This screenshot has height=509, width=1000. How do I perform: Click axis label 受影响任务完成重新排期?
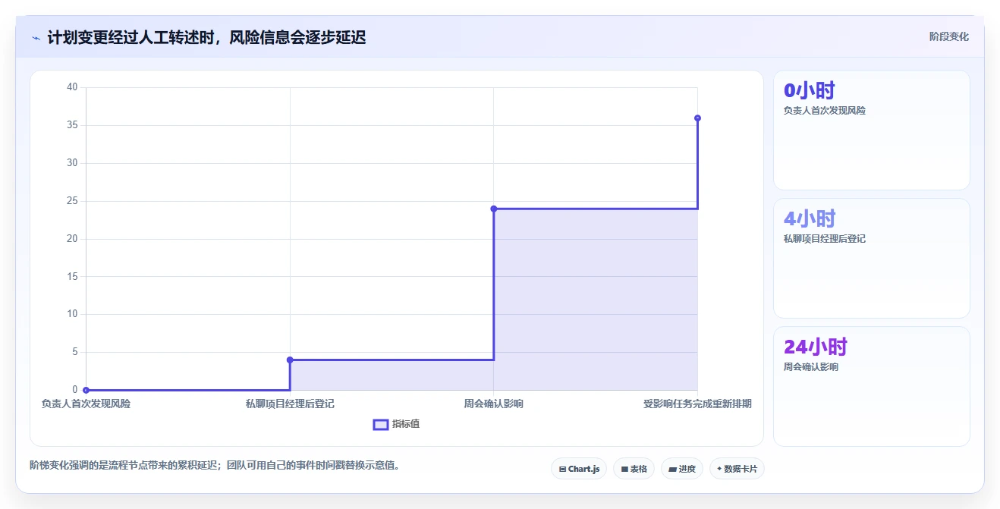tap(697, 404)
